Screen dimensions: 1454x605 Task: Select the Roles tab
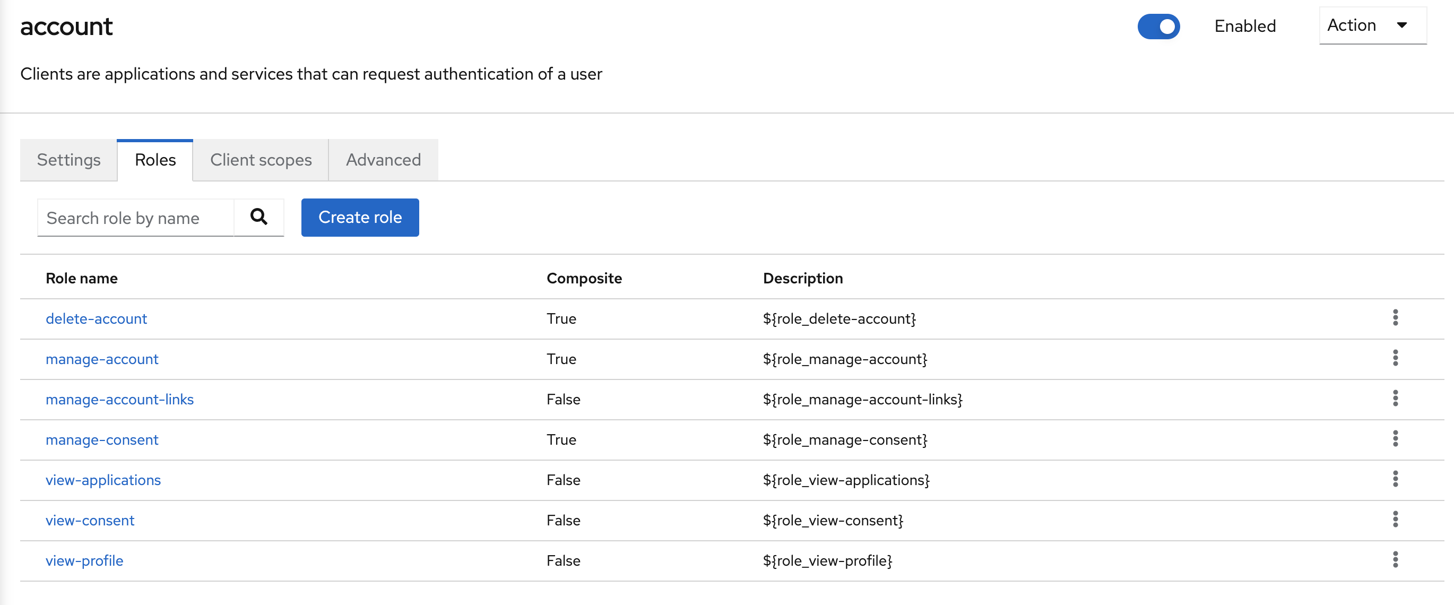pos(155,160)
